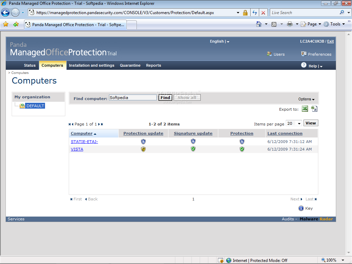The width and height of the screenshot is (352, 264).
Task: Export computer list to CSV file
Action: (314, 109)
